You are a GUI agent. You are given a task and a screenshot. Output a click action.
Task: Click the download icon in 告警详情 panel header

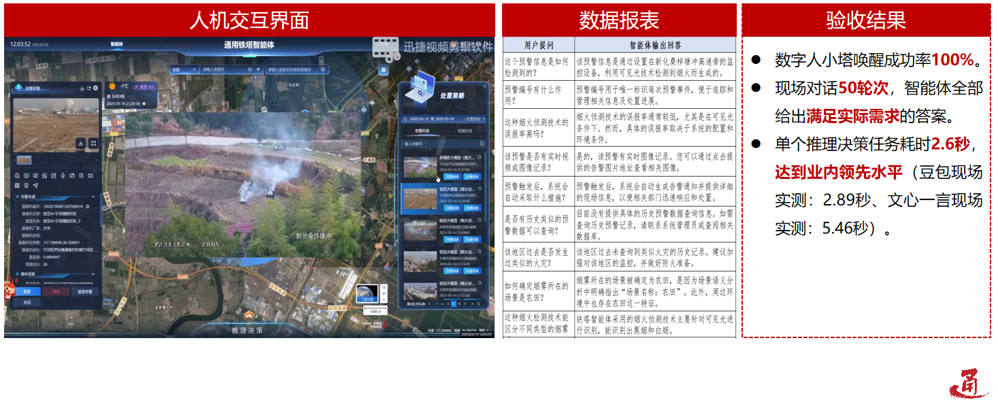(x=82, y=88)
